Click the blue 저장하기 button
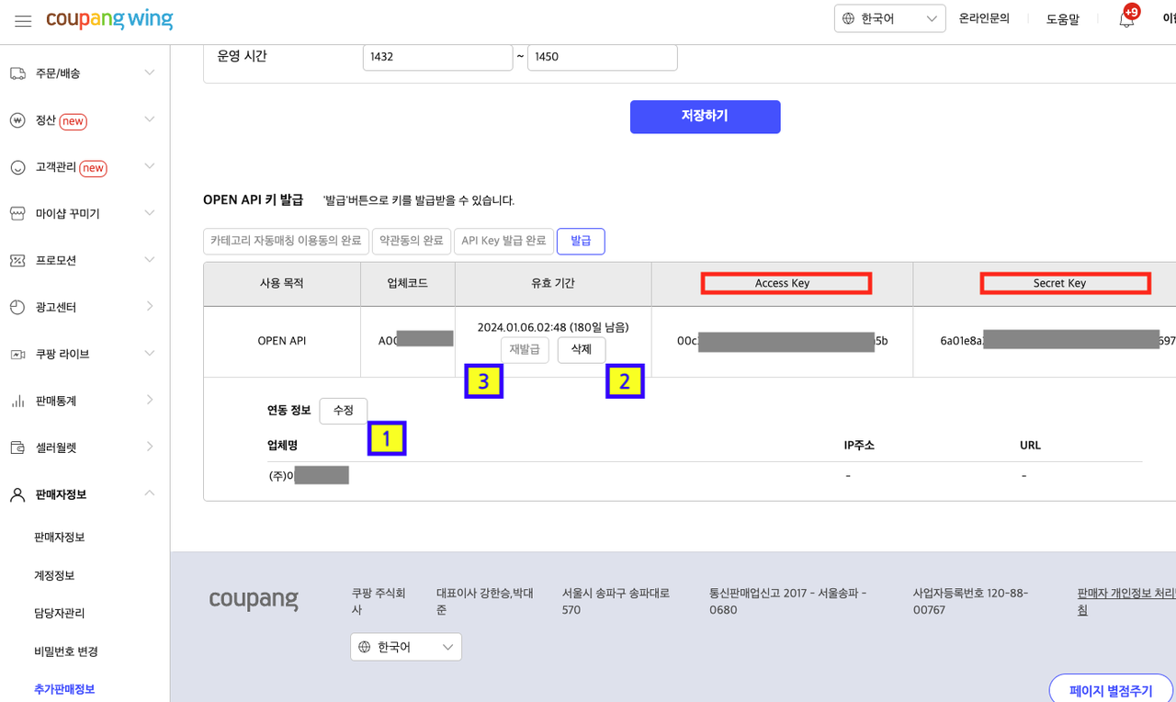 click(705, 117)
